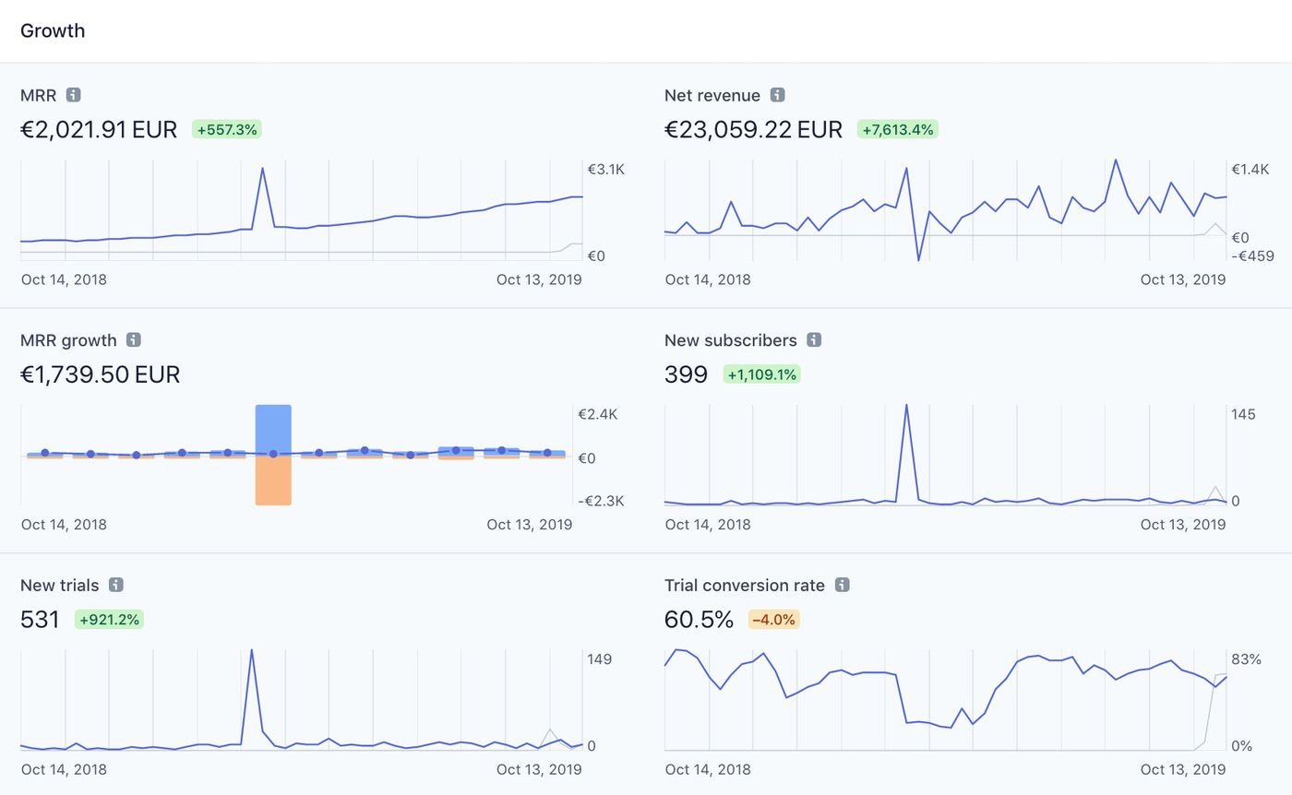Click the Trial conversion rate chart title
Screen dimensions: 1292x795
click(745, 586)
